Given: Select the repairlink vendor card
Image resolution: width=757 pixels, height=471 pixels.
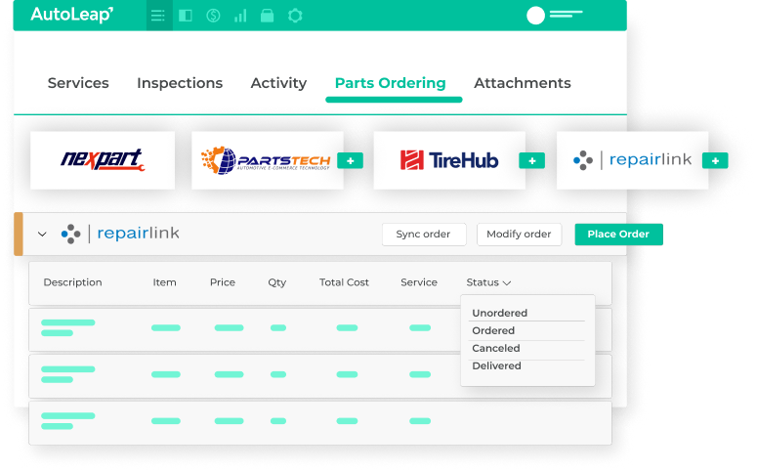Looking at the screenshot, I should (x=632, y=160).
